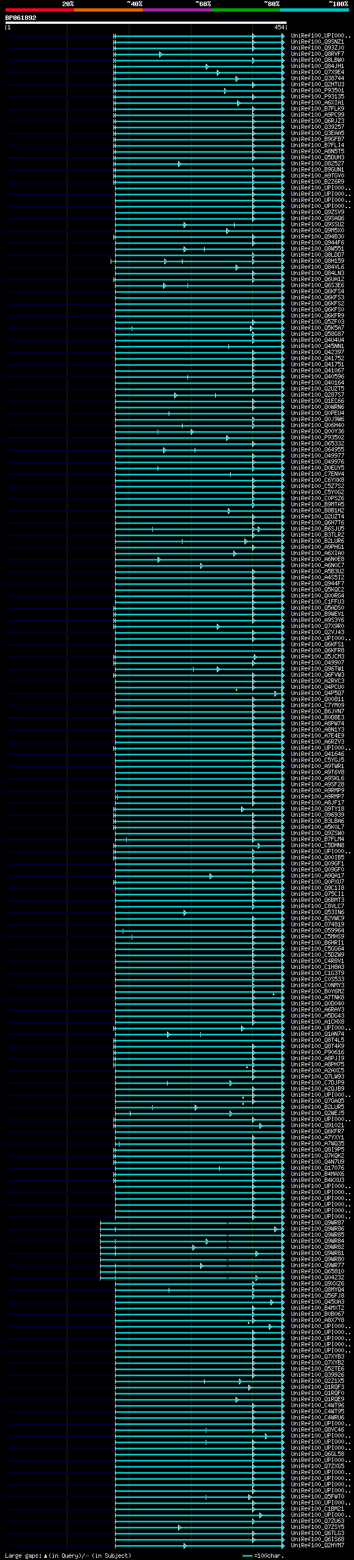This screenshot has width=354, height=1560.
Task: Select hit UniRef100_Q9SNZ1
Action: coord(317,42)
